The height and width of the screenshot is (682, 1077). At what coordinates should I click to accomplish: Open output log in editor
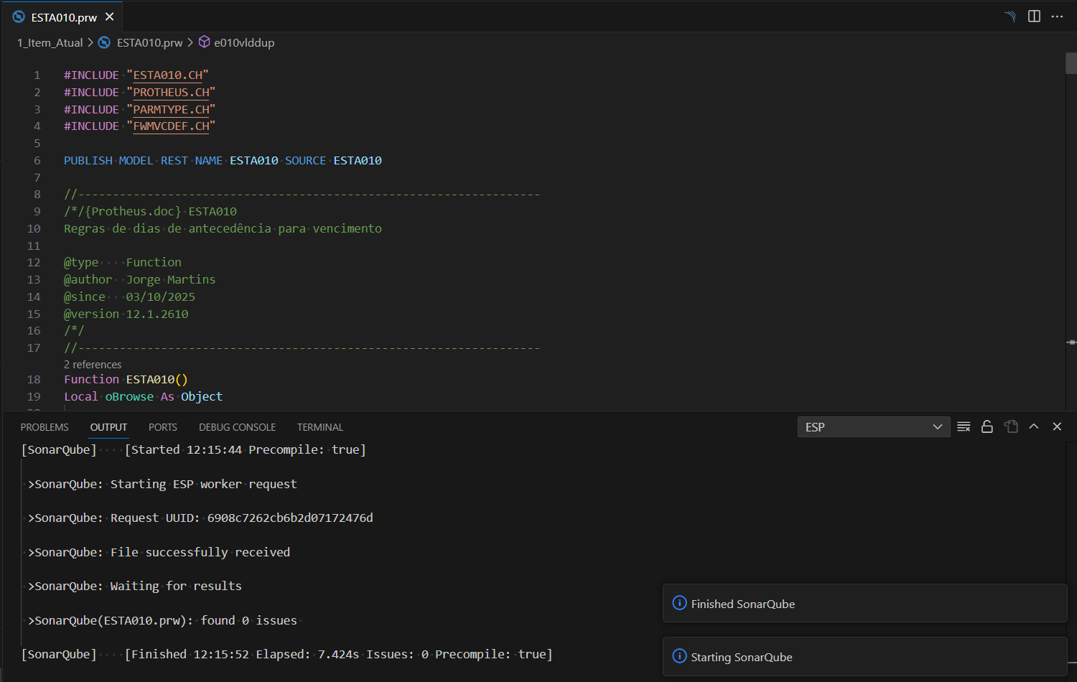(1011, 426)
